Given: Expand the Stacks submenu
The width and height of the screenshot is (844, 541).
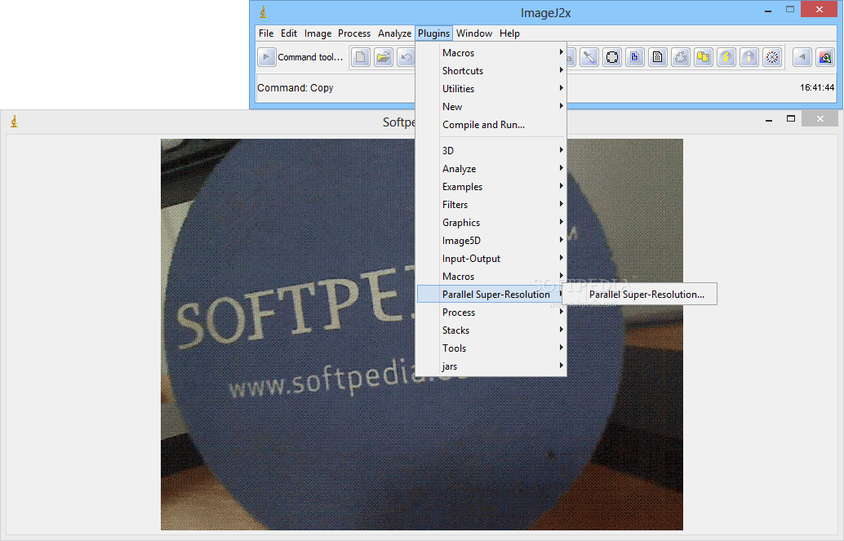Looking at the screenshot, I should [x=491, y=330].
